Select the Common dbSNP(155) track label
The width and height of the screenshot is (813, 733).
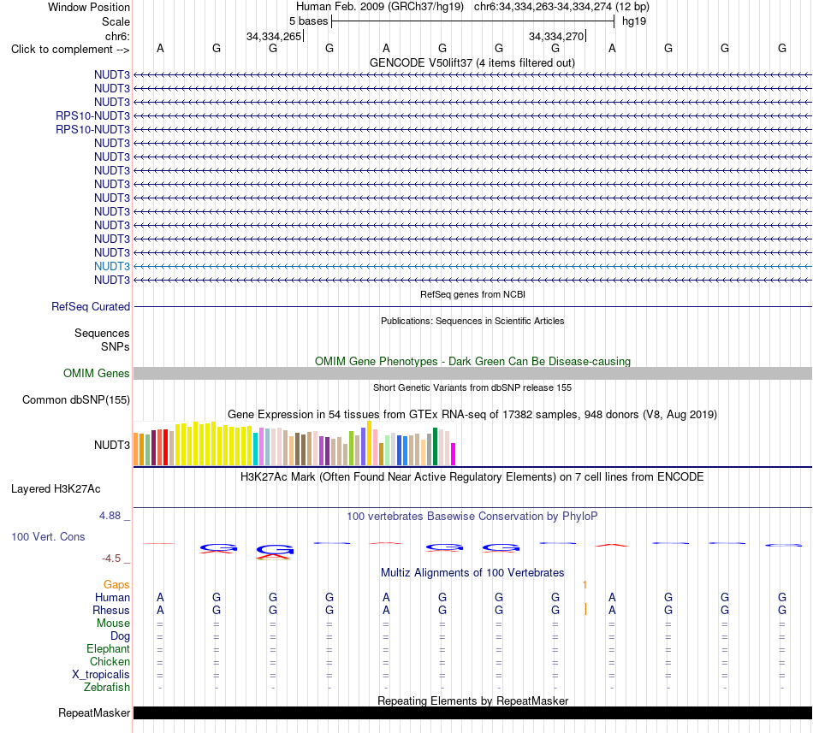point(76,400)
